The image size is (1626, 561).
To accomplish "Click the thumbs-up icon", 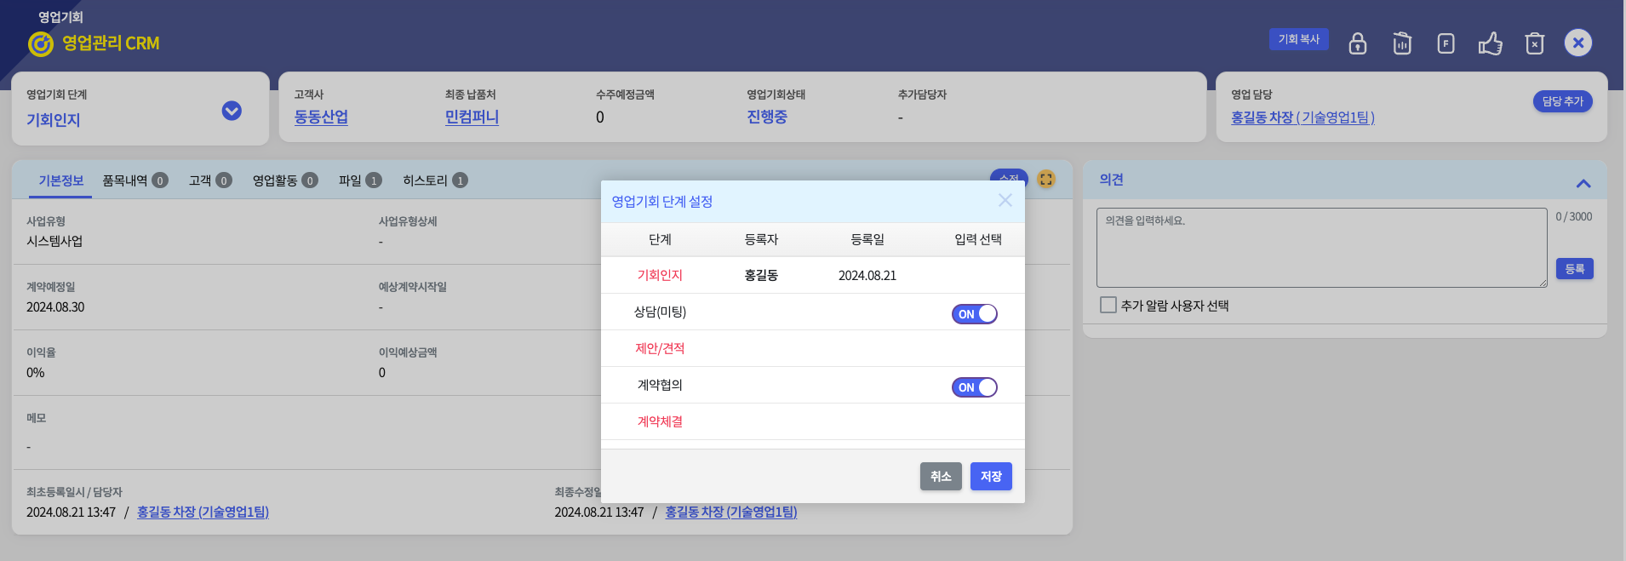I will point(1490,43).
